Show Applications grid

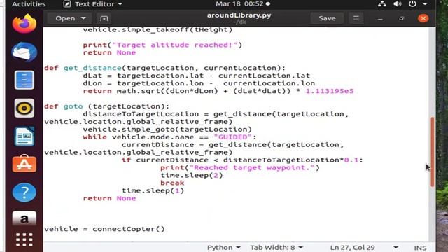[x=24, y=239]
